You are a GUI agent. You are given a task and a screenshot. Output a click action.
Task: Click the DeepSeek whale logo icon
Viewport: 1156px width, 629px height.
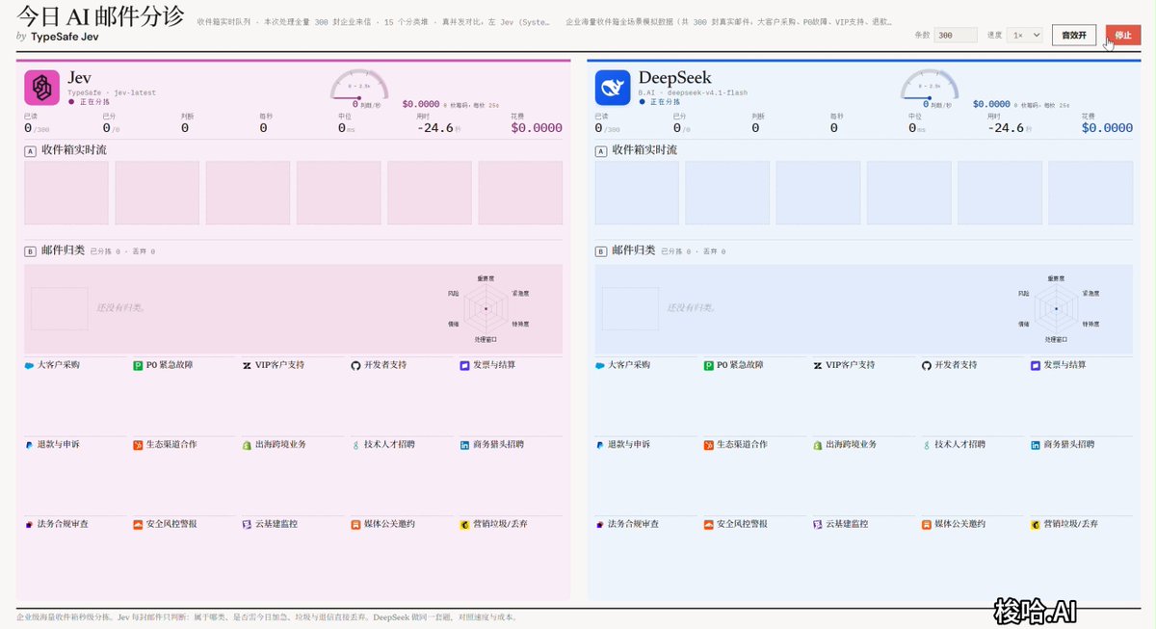pyautogui.click(x=613, y=88)
